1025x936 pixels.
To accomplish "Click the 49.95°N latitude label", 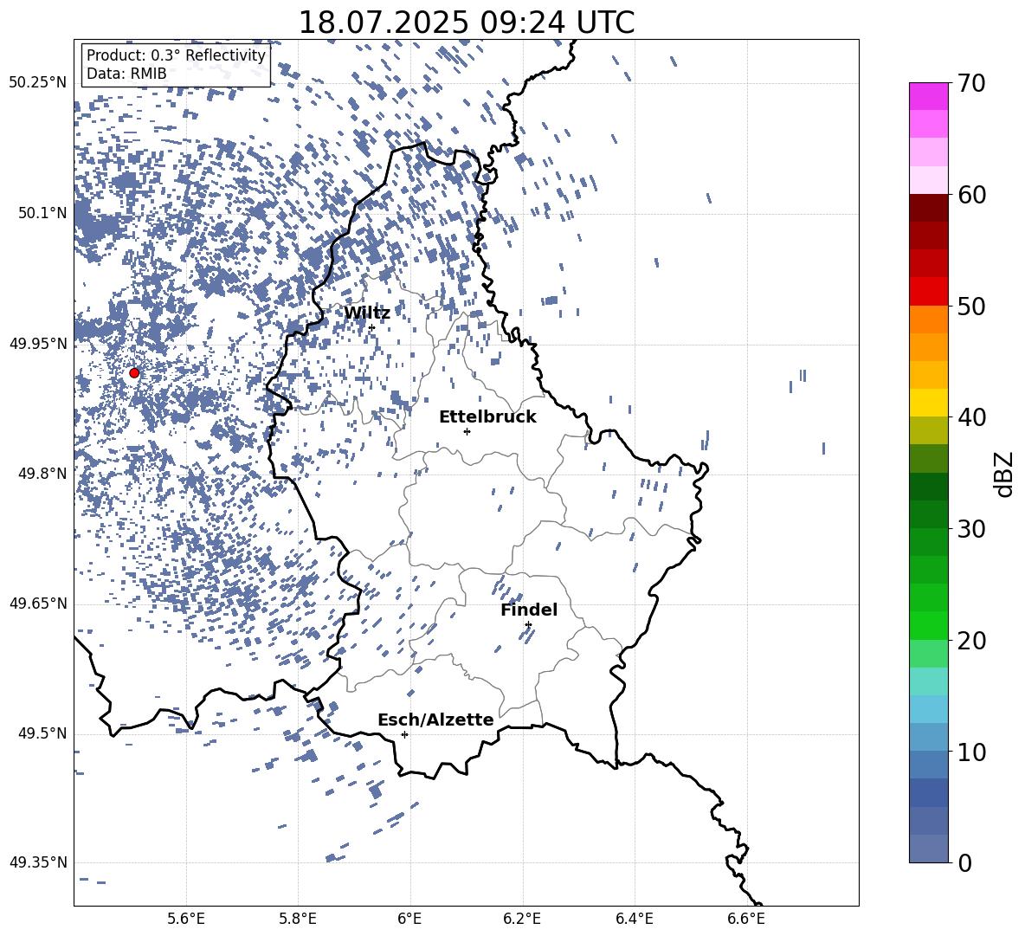I will click(38, 343).
